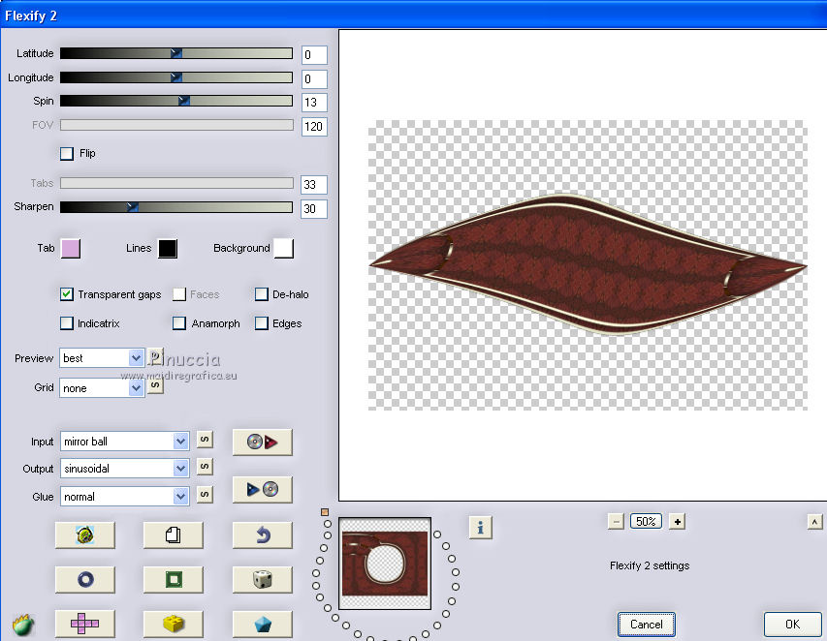The image size is (827, 641).
Task: Click the save preset arrow-and-disc button
Action: click(262, 490)
